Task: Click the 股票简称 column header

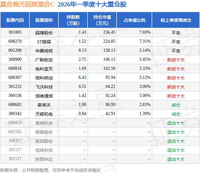Action: coord(44,20)
